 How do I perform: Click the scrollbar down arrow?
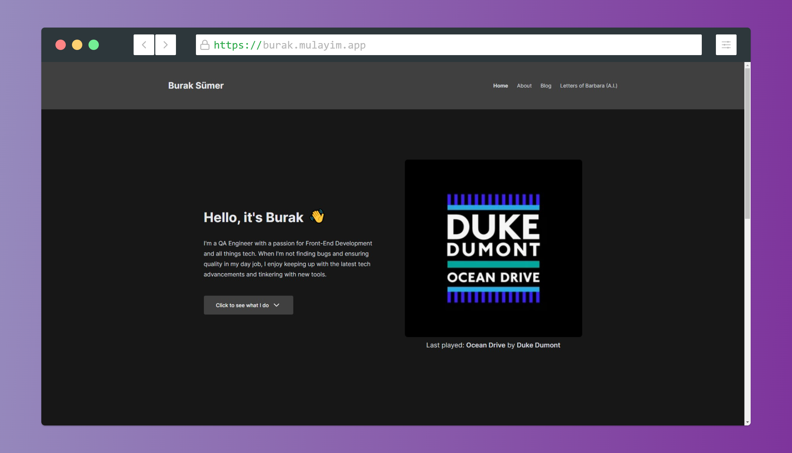pos(747,422)
